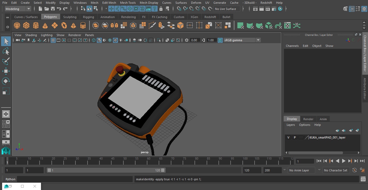Create a polygon pyramid from the shelf
Viewport: 368px width, 190px height.
click(73, 26)
